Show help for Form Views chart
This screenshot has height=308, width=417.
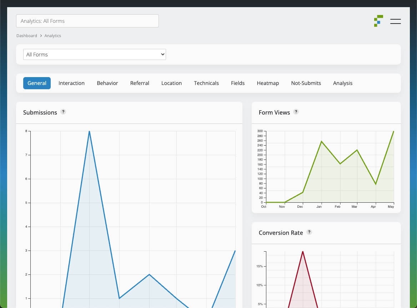[x=296, y=112]
